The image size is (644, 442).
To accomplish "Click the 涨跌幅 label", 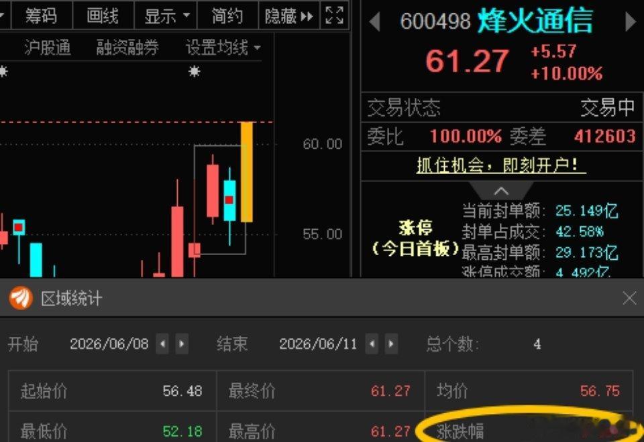I will tap(460, 431).
